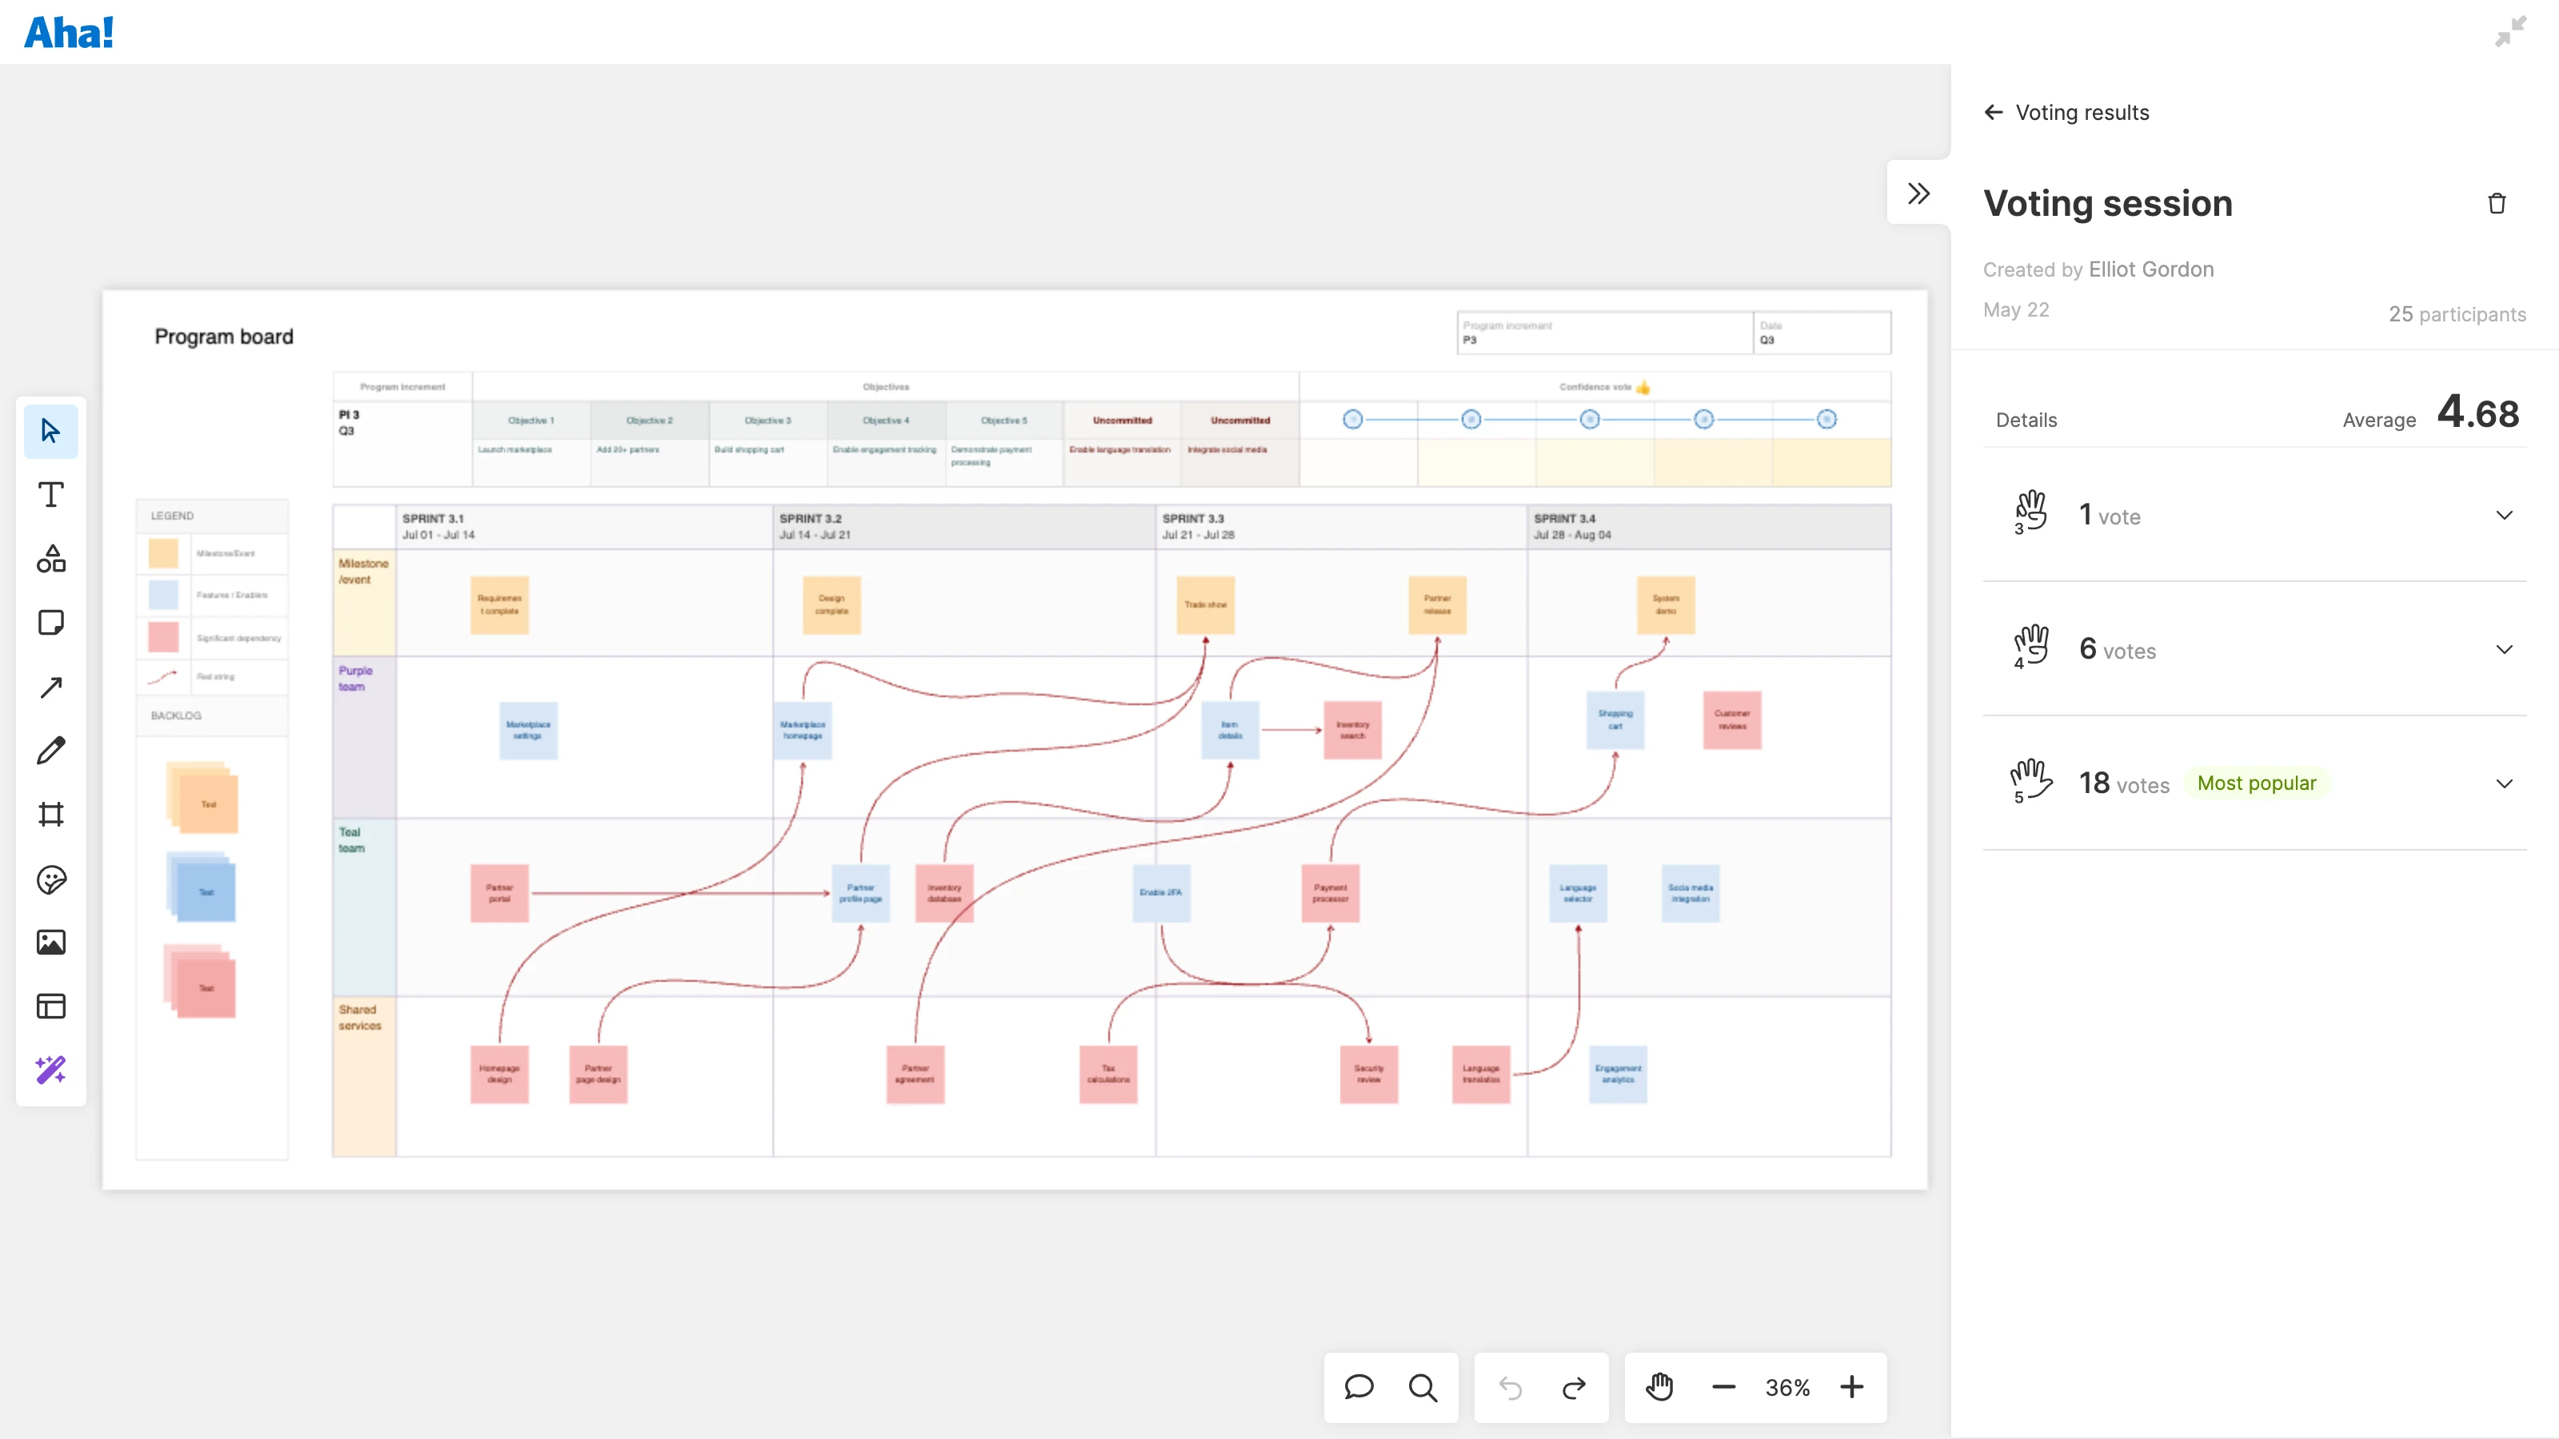Open the Shapes tool

(50, 559)
